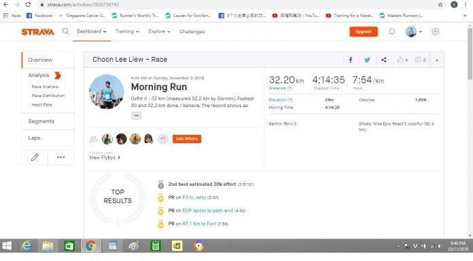Click the orange plus upload icon

pos(436,32)
